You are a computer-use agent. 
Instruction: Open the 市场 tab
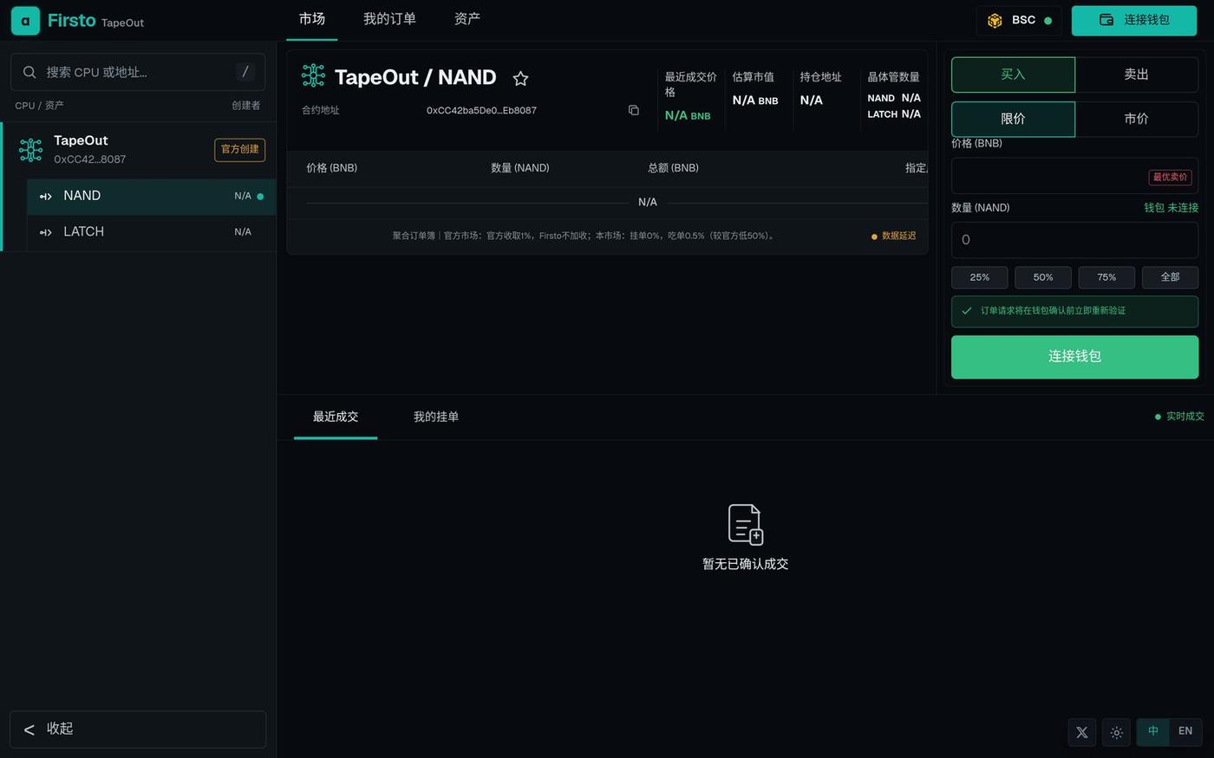pos(312,19)
